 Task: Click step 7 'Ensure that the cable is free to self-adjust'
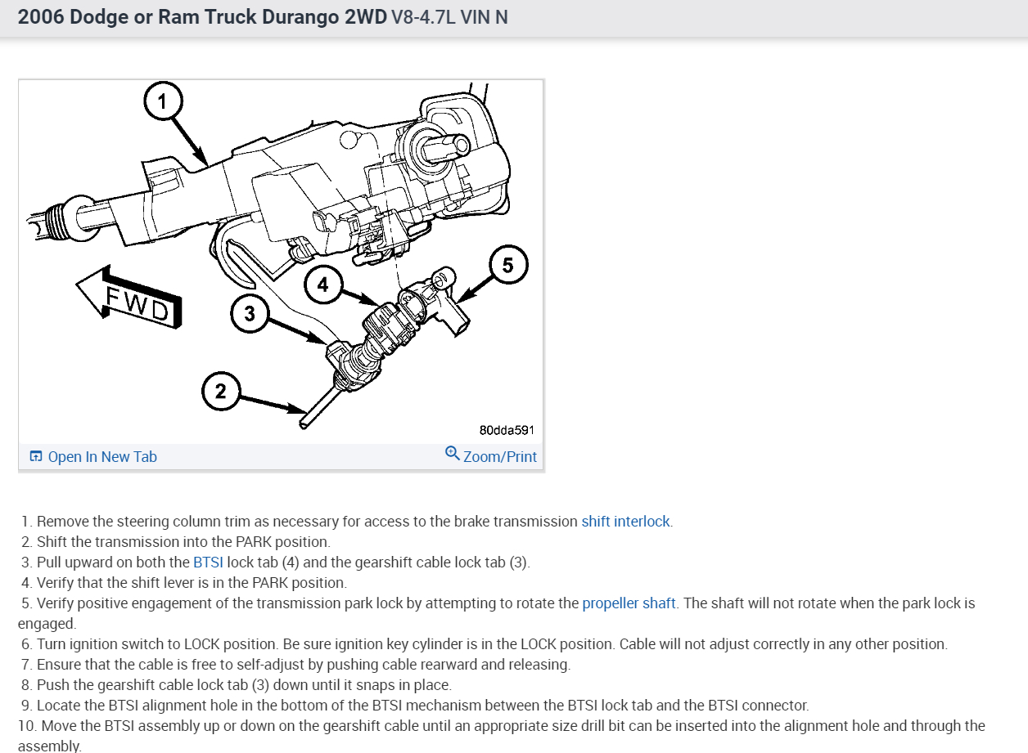(x=296, y=665)
